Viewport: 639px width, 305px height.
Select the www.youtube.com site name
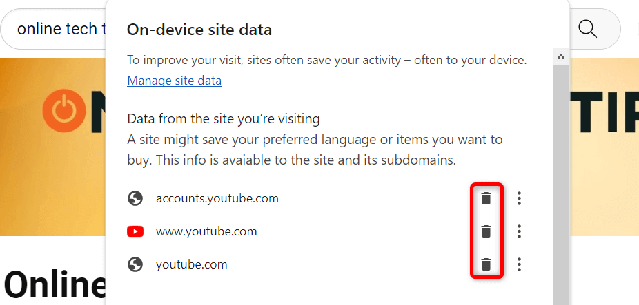[206, 231]
